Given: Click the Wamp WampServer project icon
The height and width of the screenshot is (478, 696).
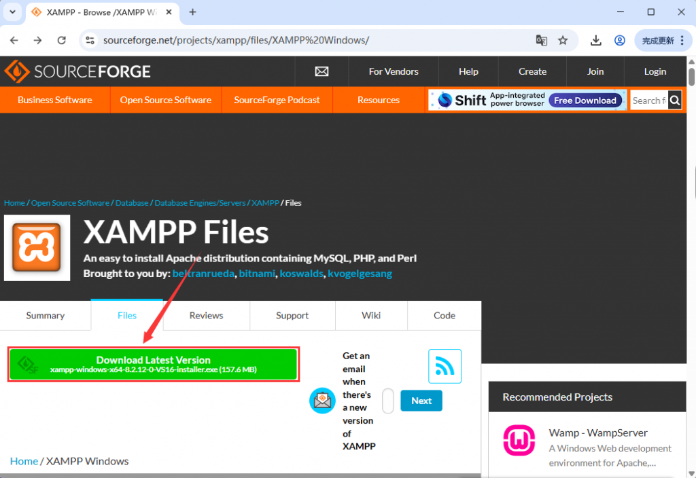Looking at the screenshot, I should [x=519, y=441].
